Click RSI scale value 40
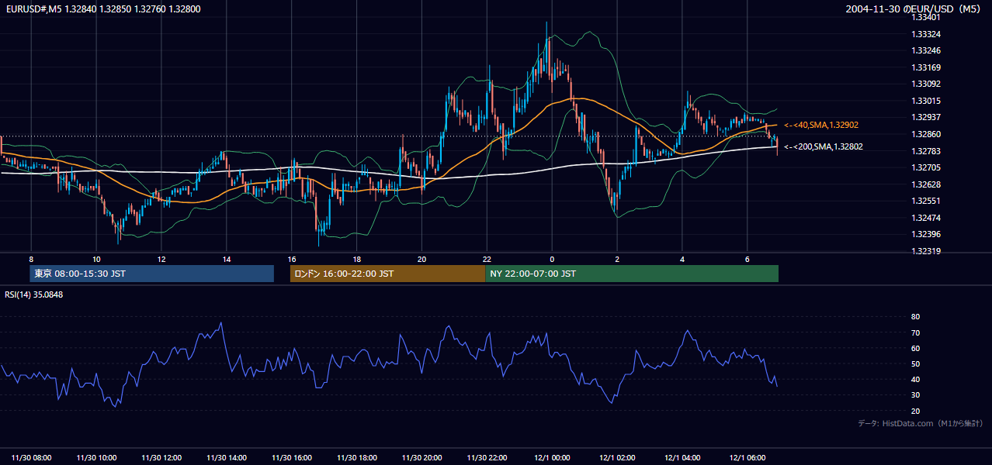Image resolution: width=992 pixels, height=465 pixels. (x=915, y=380)
